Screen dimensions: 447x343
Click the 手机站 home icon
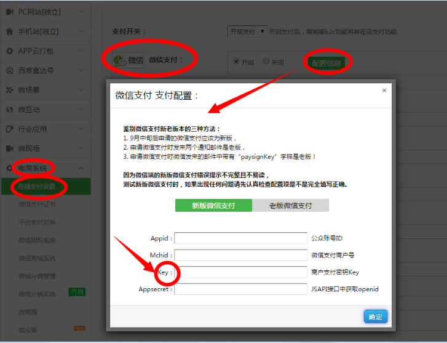coord(9,31)
